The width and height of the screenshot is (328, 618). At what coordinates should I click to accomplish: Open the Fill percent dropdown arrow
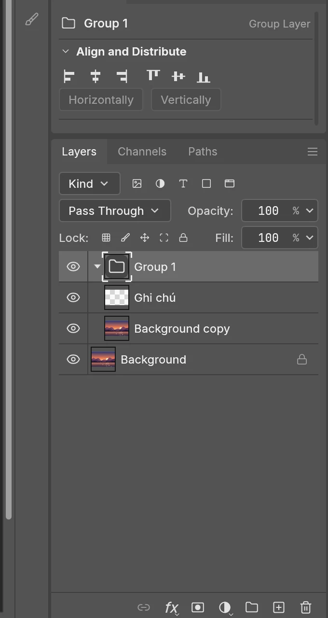pyautogui.click(x=310, y=238)
